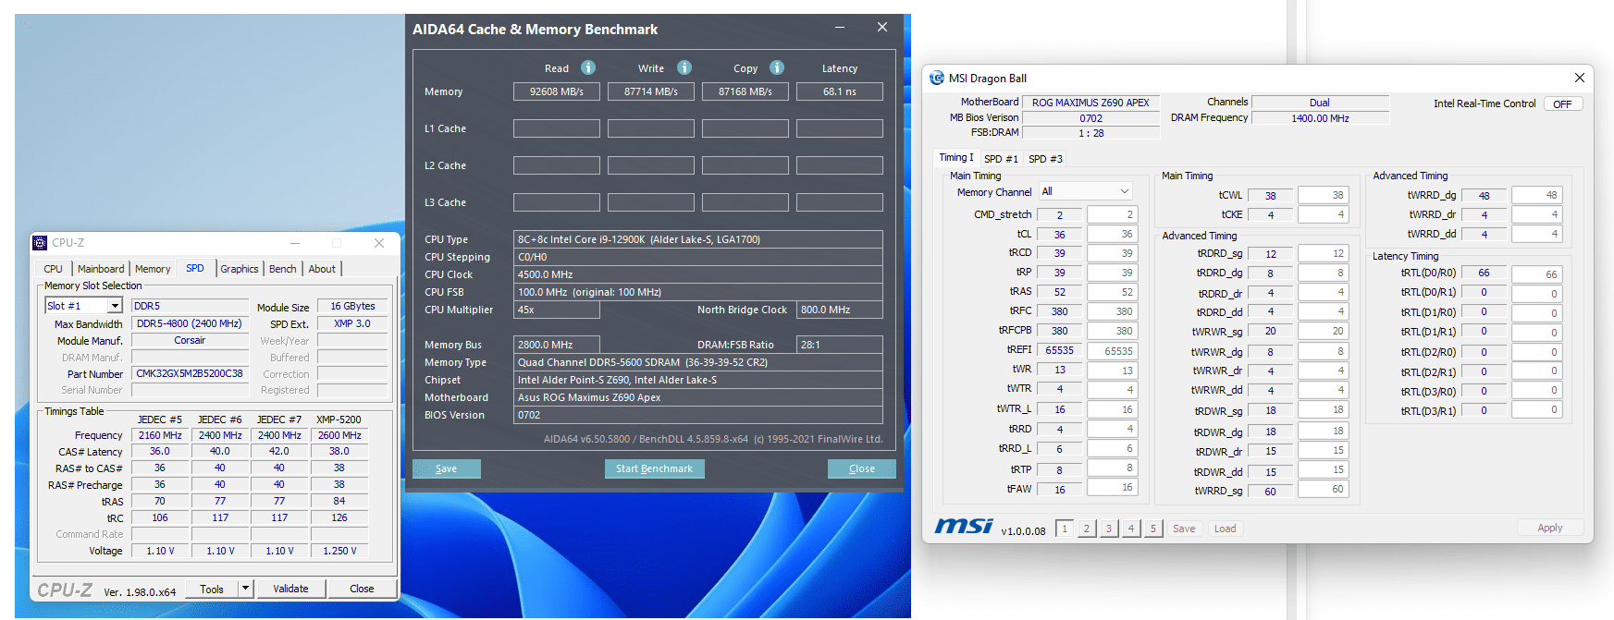Select profile 2 button in MSI Dragon Ball

pos(1087,529)
